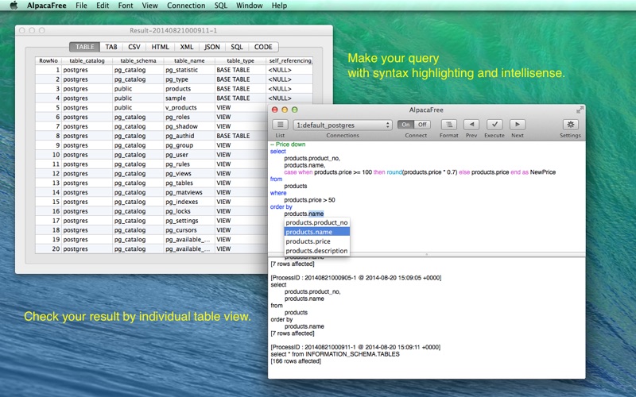The image size is (636, 397).
Task: Click the pg_group table name cell
Action: point(189,145)
